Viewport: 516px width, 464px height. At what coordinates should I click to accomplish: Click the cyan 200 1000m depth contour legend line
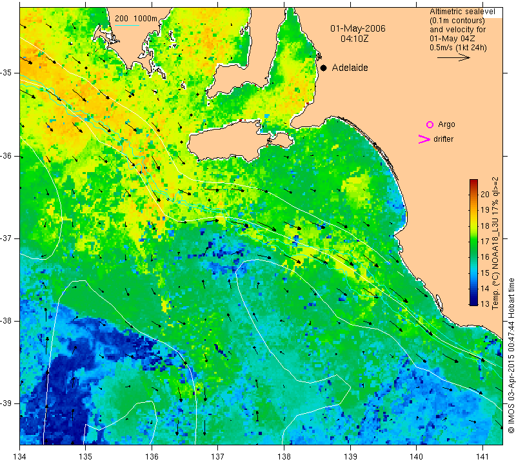[x=127, y=25]
